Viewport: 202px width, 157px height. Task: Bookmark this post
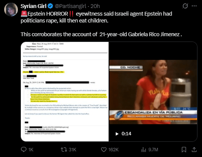(x=184, y=150)
